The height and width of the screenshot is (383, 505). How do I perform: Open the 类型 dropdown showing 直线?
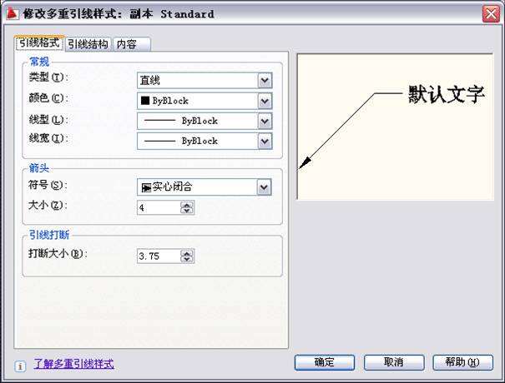click(205, 80)
